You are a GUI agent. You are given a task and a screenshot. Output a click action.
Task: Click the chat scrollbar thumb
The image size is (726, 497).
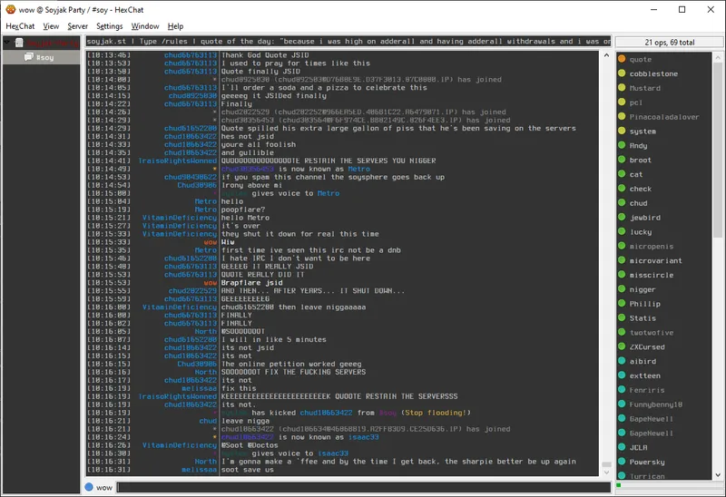click(606, 464)
